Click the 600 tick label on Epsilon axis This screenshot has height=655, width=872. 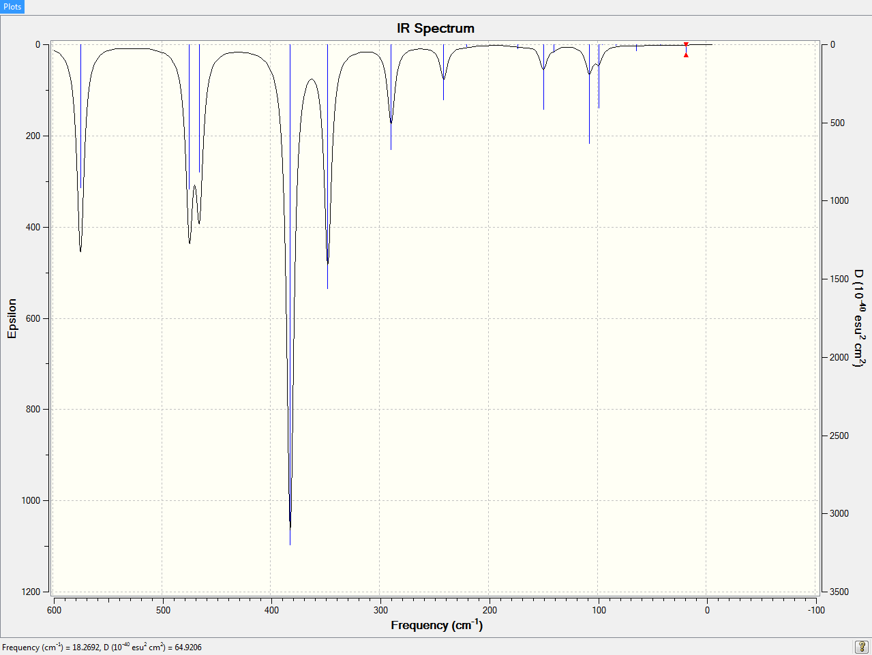coord(33,318)
